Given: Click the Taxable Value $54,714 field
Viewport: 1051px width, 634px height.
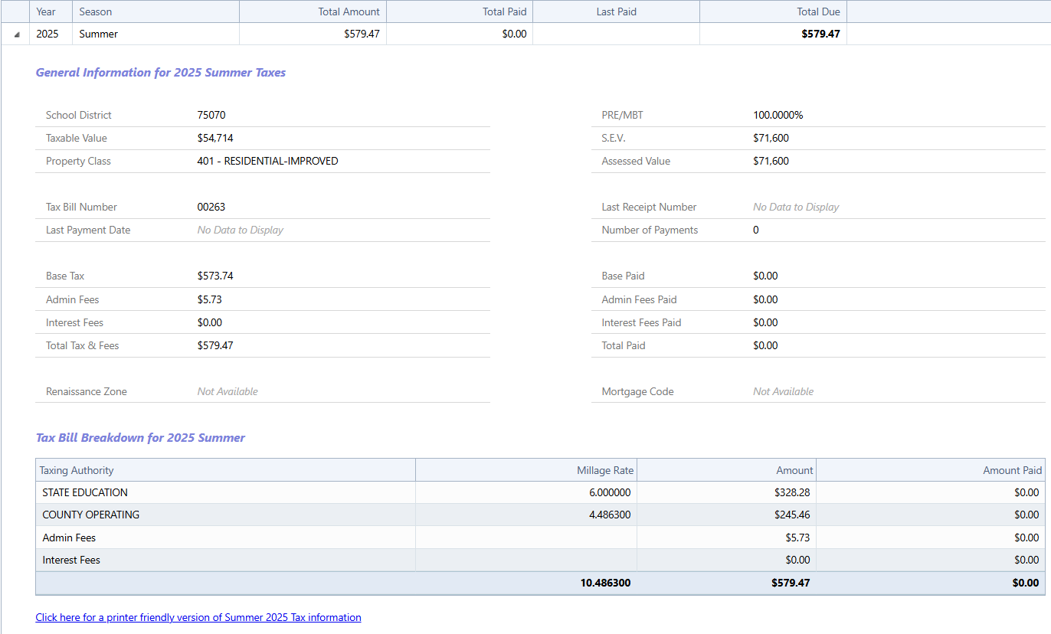Looking at the screenshot, I should (215, 138).
